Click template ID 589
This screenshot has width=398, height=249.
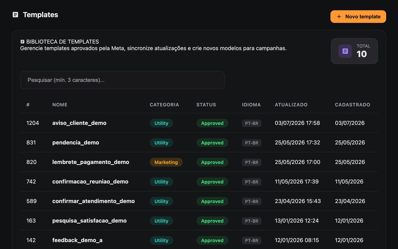pos(32,201)
